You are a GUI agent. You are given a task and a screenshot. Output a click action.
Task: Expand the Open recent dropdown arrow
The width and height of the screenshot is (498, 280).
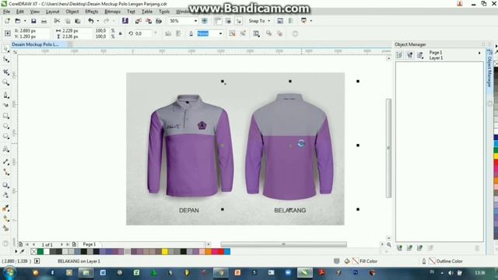pyautogui.click(x=25, y=21)
